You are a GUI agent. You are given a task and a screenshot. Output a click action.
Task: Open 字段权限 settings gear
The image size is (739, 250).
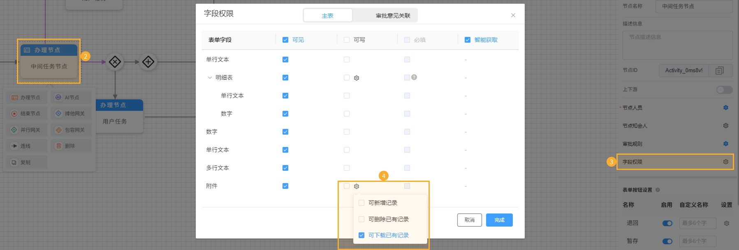(726, 162)
